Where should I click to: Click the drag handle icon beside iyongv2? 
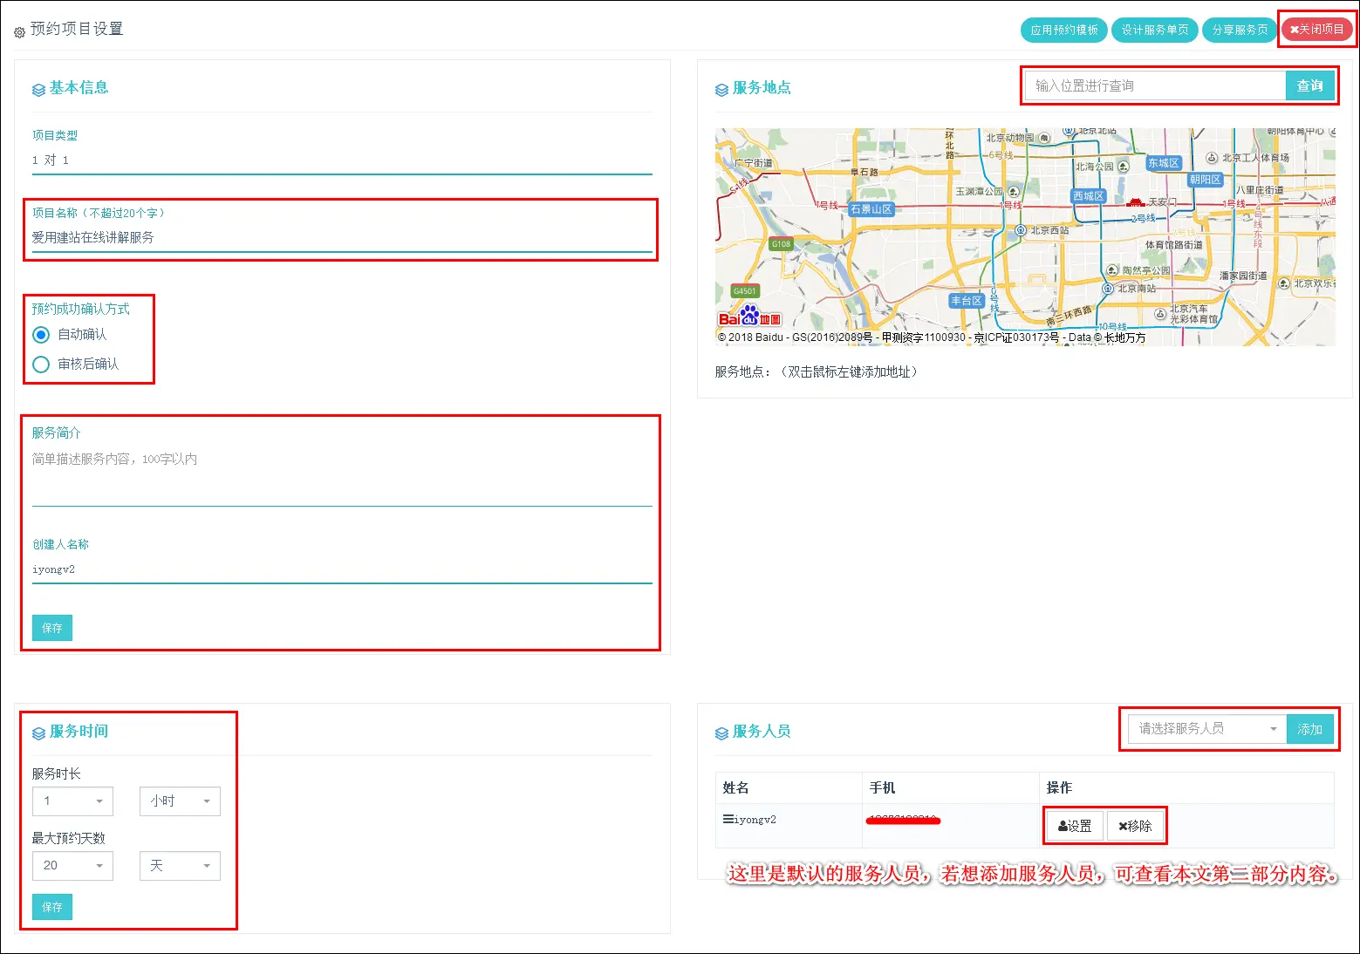[728, 819]
